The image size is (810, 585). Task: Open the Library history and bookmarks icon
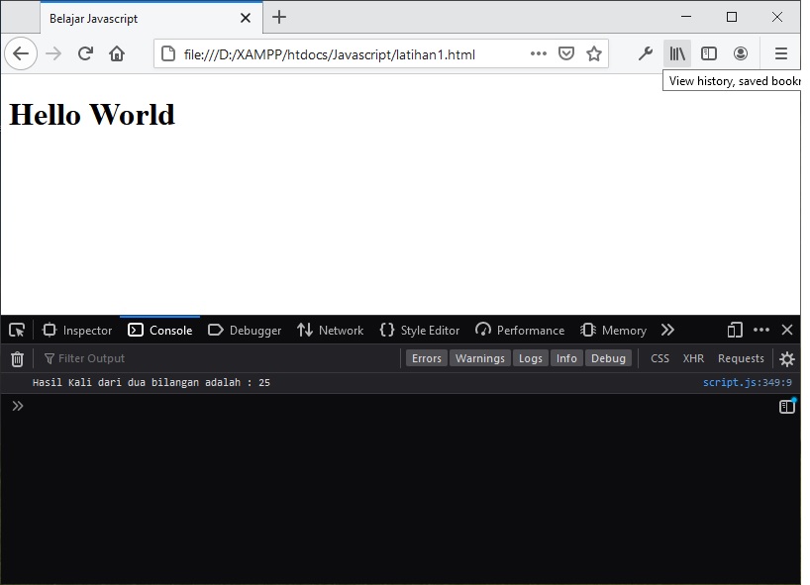pyautogui.click(x=677, y=53)
